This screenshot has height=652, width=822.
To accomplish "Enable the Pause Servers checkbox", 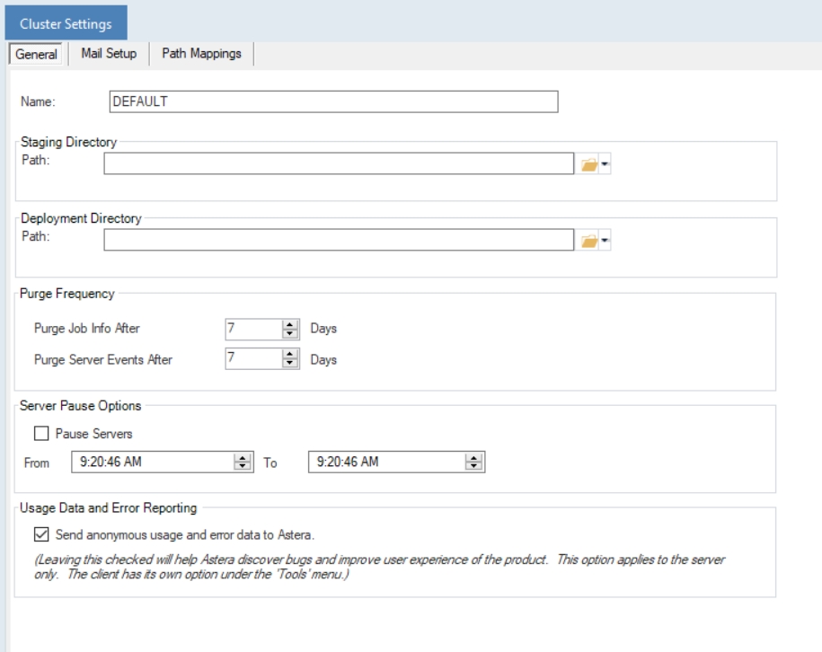I will click(40, 434).
